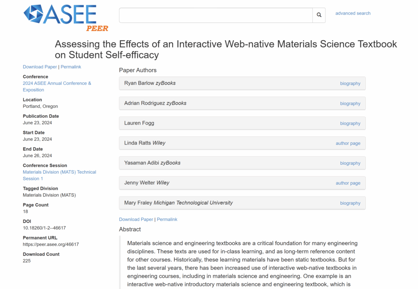Click the Abstract heading

[130, 230]
